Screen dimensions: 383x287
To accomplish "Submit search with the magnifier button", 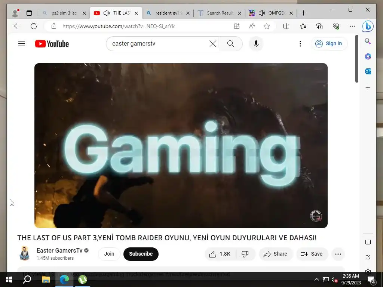I will tap(230, 44).
